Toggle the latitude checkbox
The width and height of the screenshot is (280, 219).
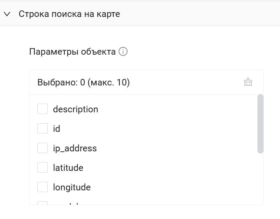coord(43,168)
